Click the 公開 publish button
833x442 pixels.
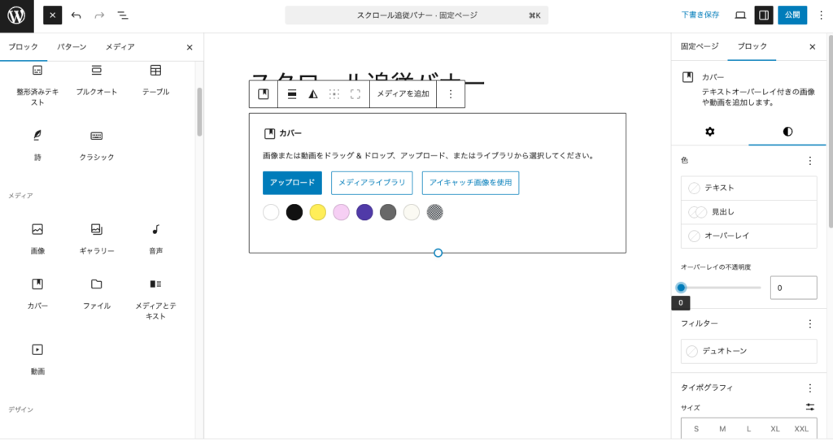792,15
